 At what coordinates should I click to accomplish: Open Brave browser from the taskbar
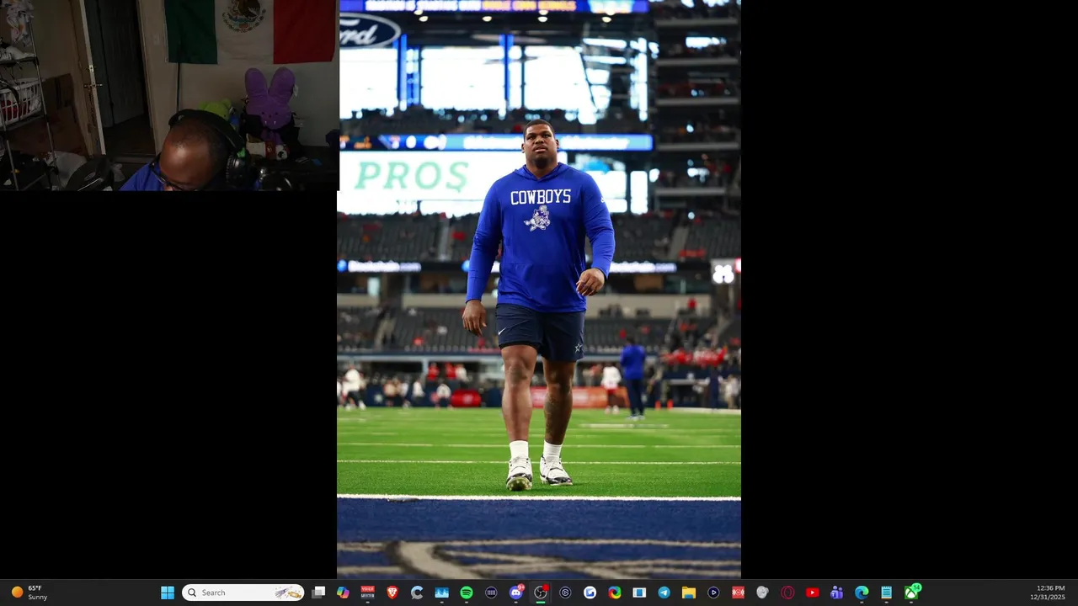click(x=392, y=593)
